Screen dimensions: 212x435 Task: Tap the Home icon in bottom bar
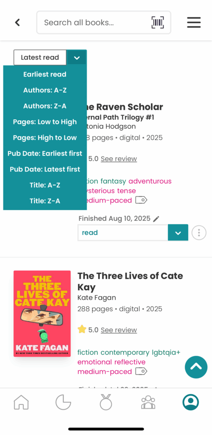pos(21,402)
